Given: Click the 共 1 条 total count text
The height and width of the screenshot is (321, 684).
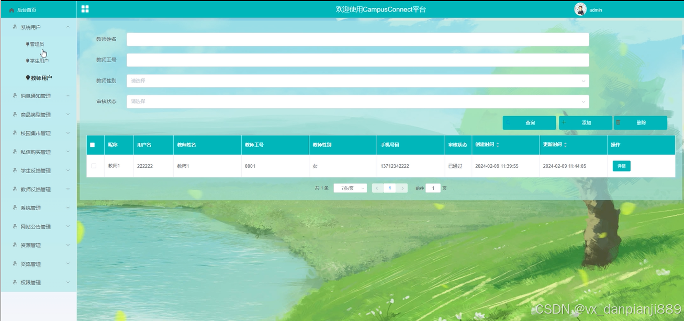Looking at the screenshot, I should (321, 188).
